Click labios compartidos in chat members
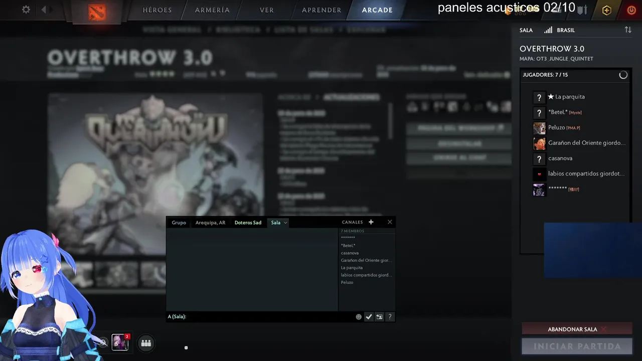The height and width of the screenshot is (361, 642). (x=366, y=275)
